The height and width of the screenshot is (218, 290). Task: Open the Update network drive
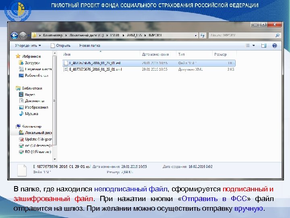click(x=38, y=139)
